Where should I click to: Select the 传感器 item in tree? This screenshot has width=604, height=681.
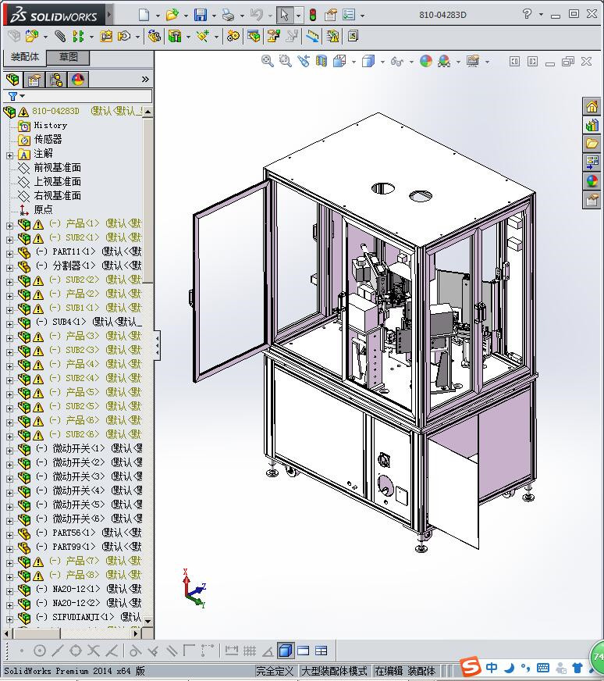tap(48, 140)
